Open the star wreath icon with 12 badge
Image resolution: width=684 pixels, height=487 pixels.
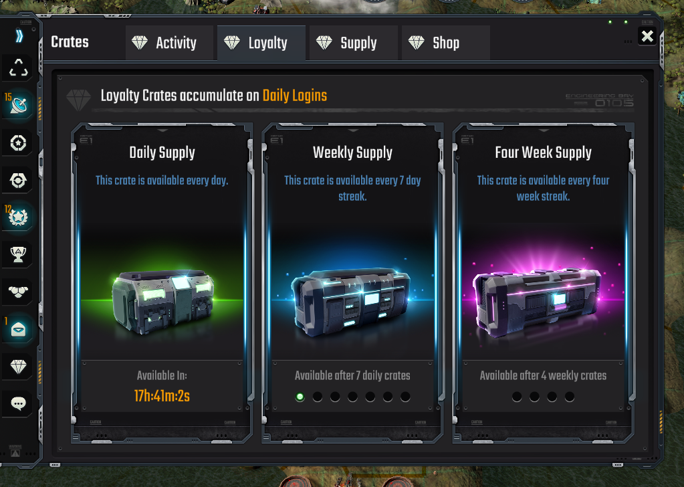pyautogui.click(x=18, y=217)
